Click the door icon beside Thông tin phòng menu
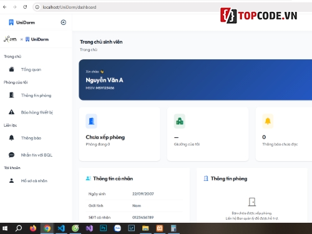This screenshot has height=234, width=312. 12,95
